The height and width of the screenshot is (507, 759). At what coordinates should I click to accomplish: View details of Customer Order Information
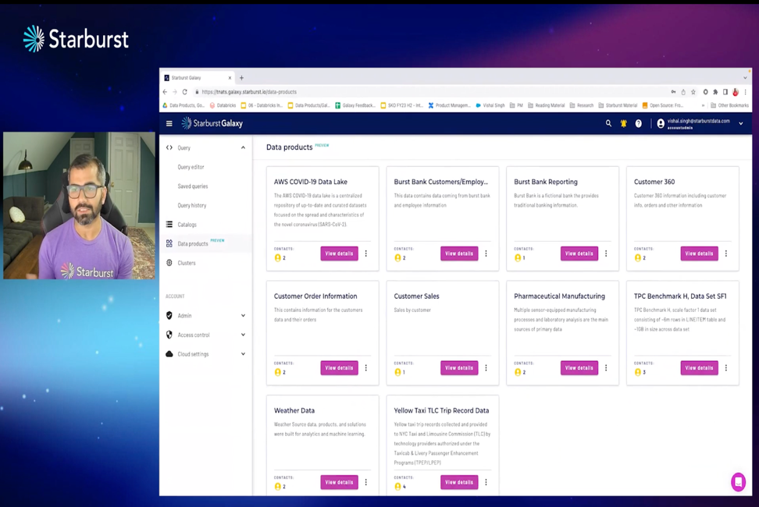pos(339,368)
